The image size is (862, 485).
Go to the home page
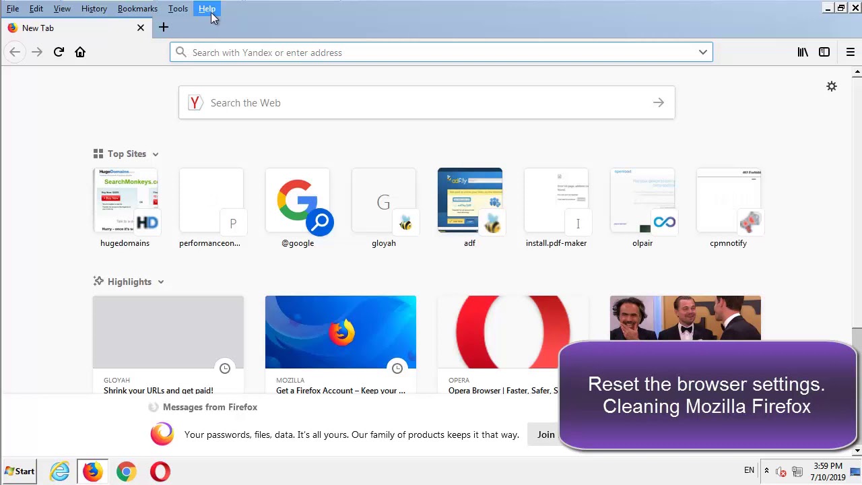coord(80,52)
